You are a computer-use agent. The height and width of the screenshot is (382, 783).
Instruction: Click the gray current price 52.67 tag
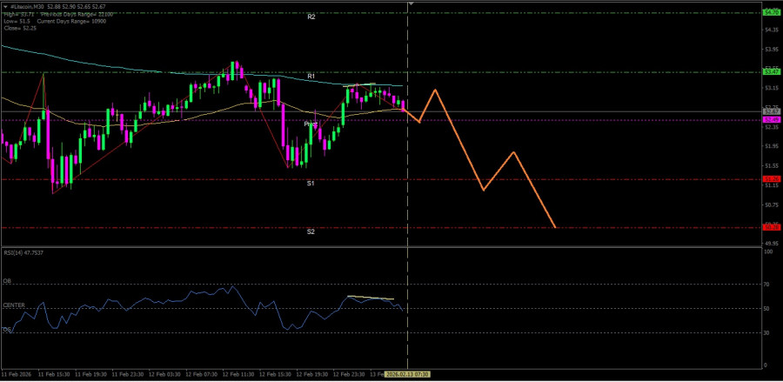(771, 112)
